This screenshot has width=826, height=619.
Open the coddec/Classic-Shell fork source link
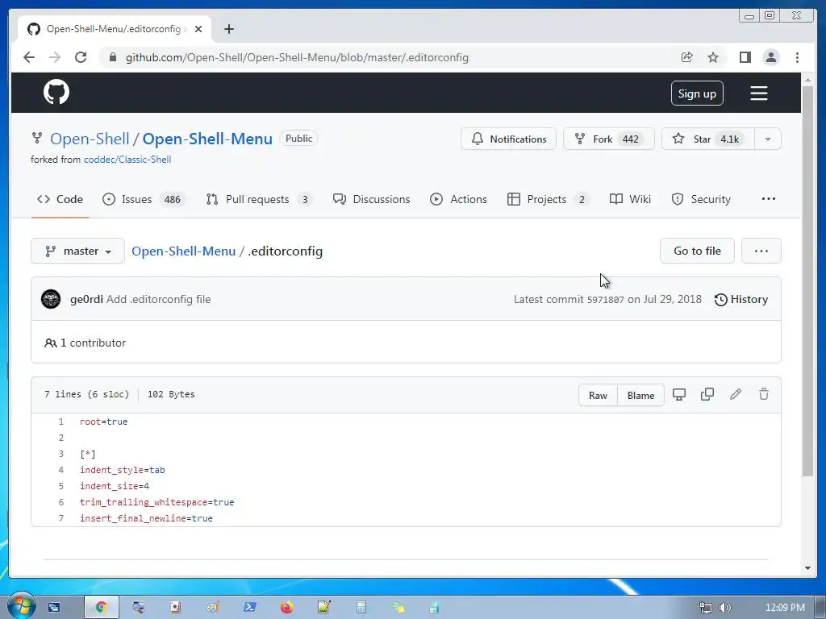[127, 160]
